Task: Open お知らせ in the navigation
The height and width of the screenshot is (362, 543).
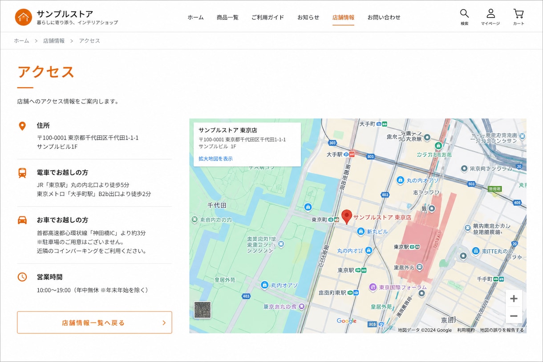Action: tap(308, 17)
